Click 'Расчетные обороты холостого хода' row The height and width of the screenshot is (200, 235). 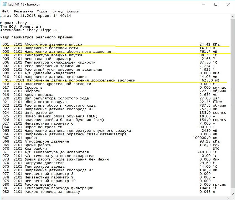coord(114,106)
